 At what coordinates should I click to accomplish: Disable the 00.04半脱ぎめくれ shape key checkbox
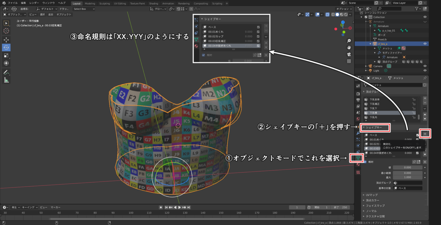pos(417,153)
